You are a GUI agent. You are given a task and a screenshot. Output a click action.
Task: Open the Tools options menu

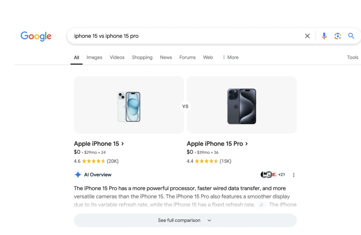(x=352, y=57)
